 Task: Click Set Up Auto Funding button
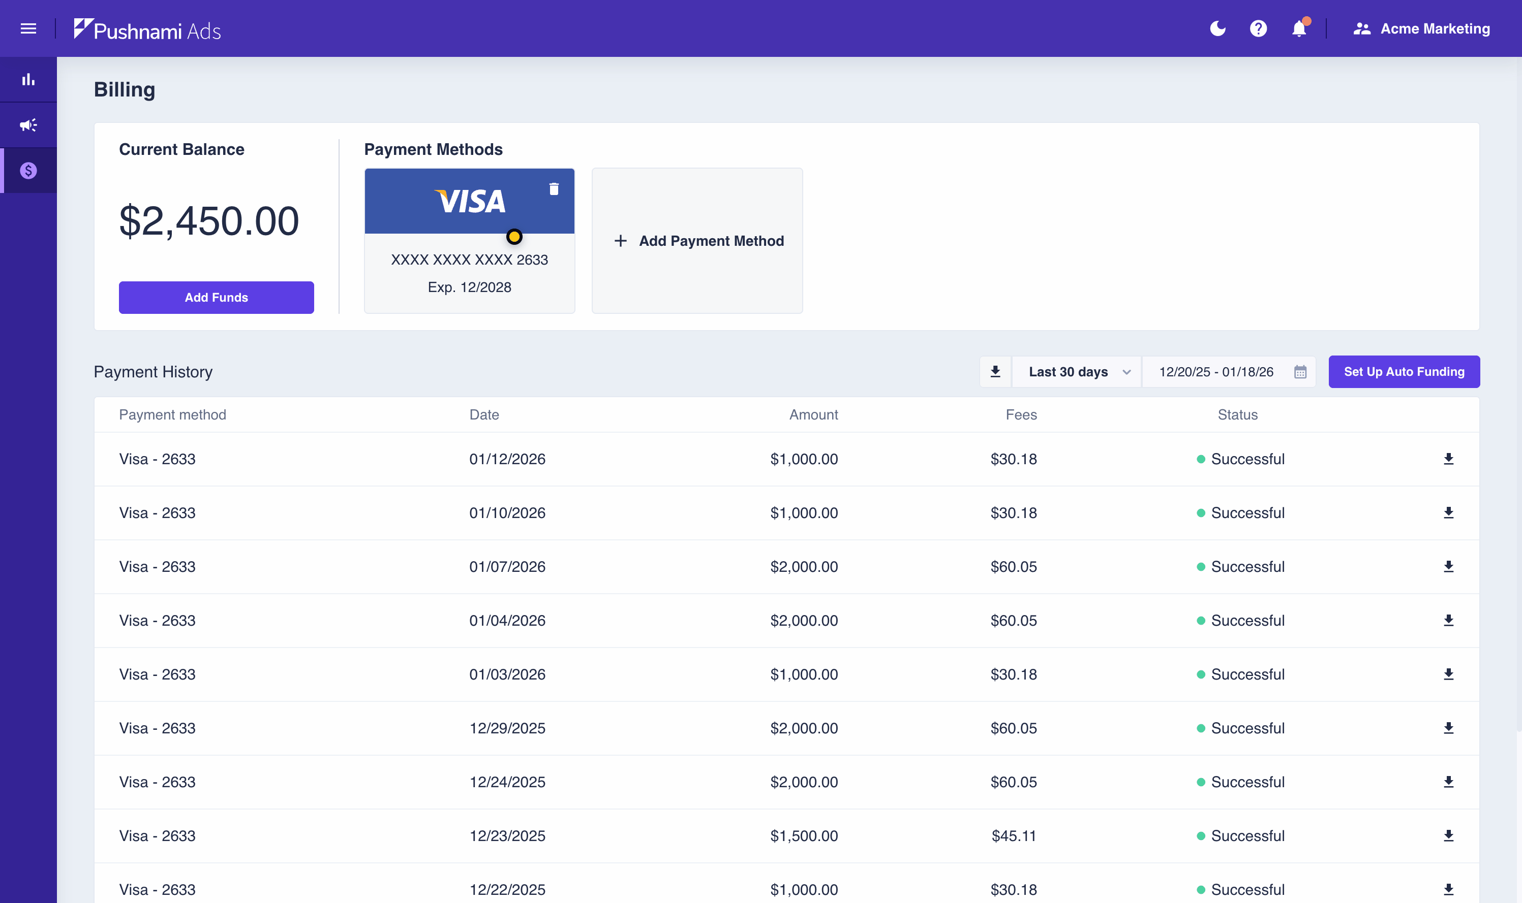coord(1404,372)
